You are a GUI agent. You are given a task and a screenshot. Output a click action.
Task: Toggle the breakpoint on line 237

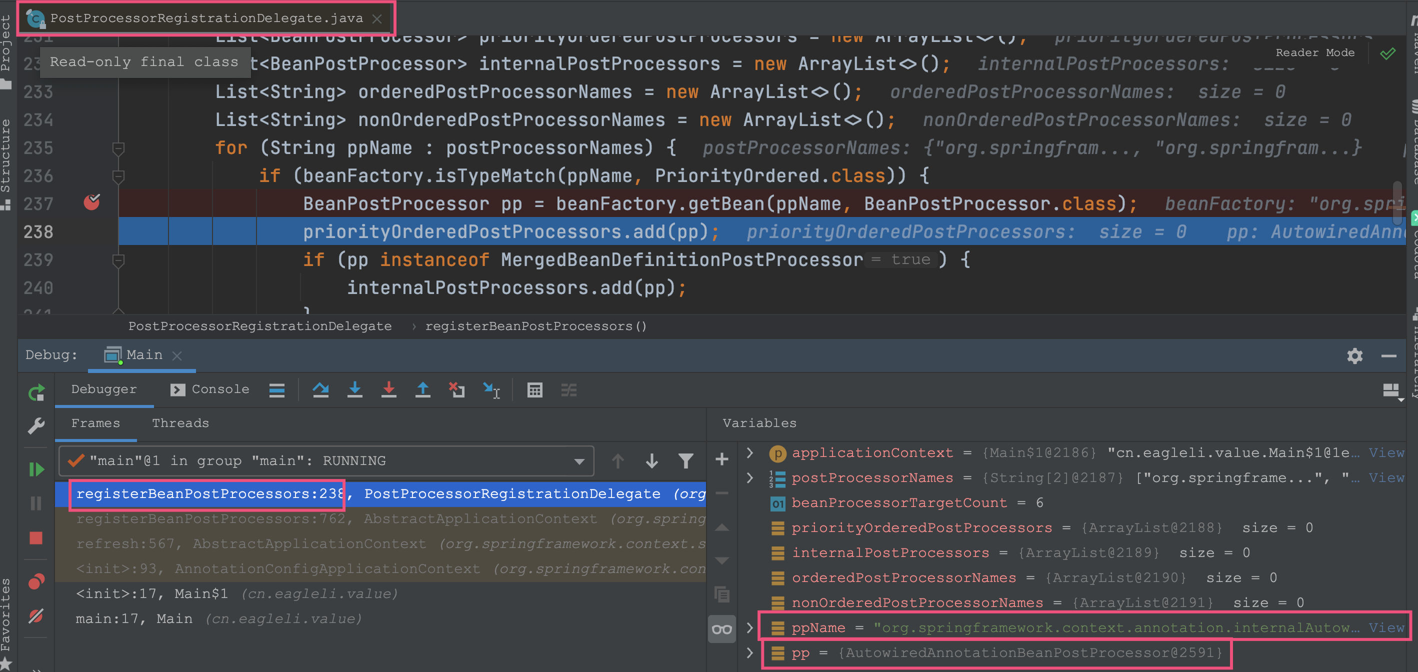92,202
